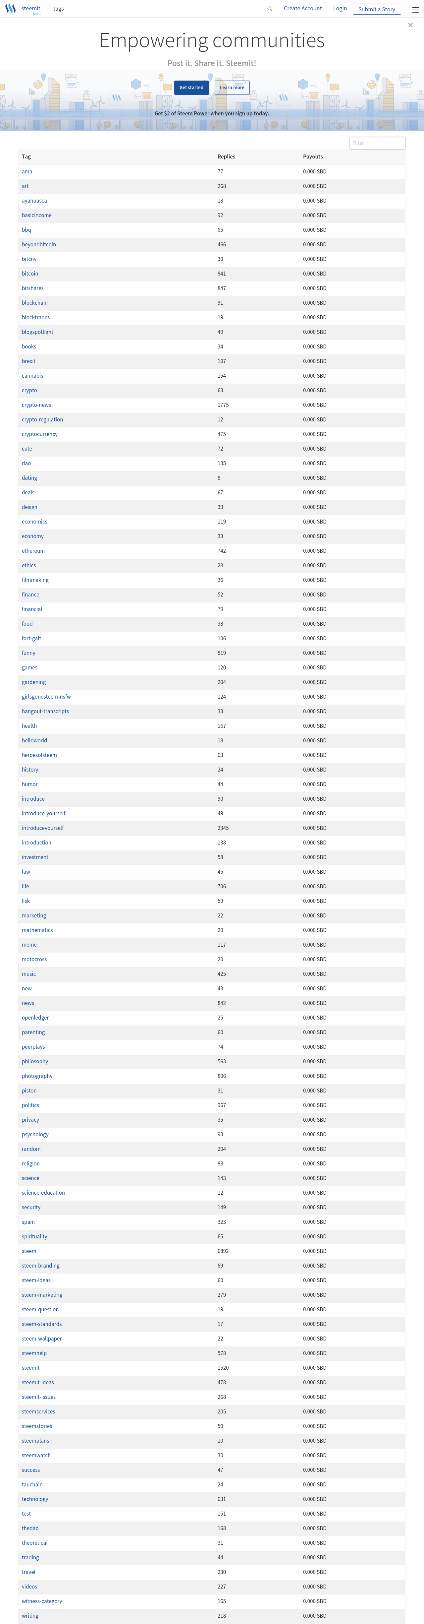Image resolution: width=424 pixels, height=1624 pixels.
Task: Select the ethereum tag
Action: click(33, 551)
